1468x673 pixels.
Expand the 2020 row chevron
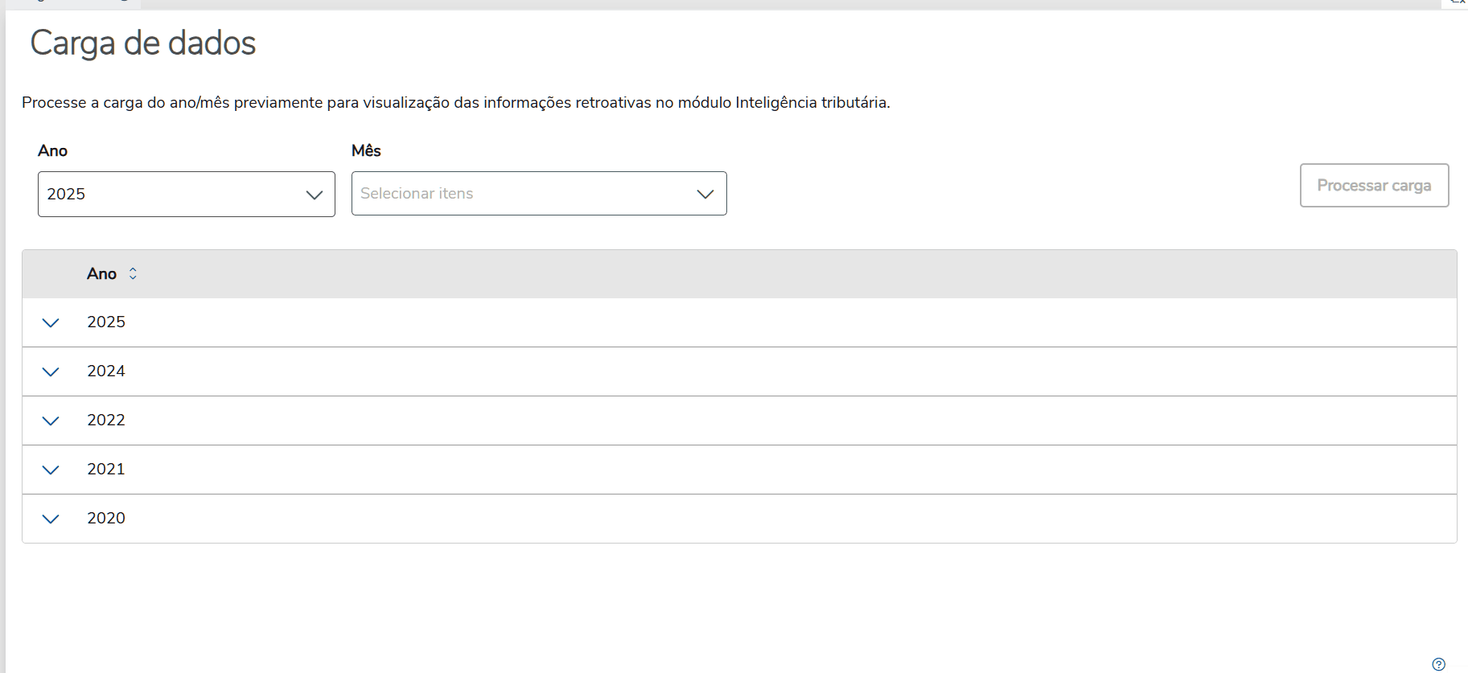point(51,519)
